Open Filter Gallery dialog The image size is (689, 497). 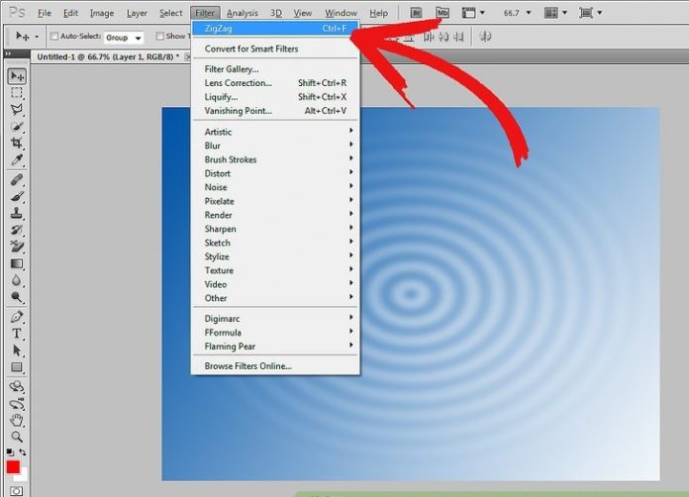point(232,69)
